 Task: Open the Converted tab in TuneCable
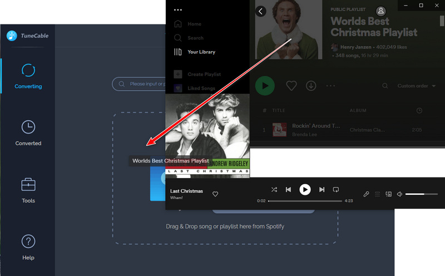[x=28, y=133]
